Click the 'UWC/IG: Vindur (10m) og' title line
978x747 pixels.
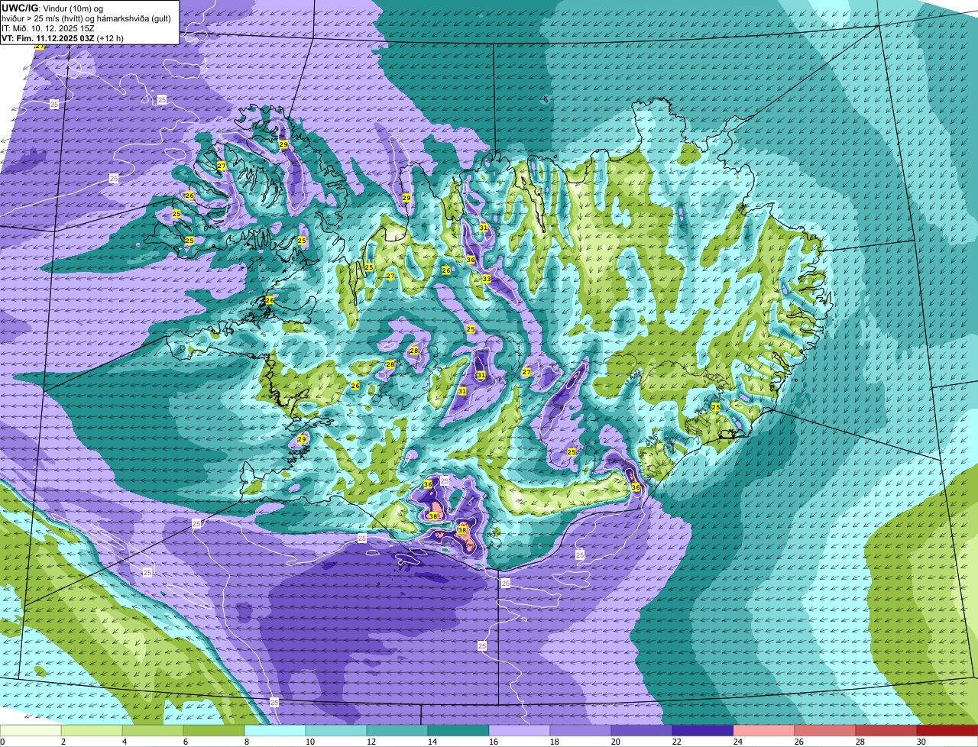[x=52, y=8]
